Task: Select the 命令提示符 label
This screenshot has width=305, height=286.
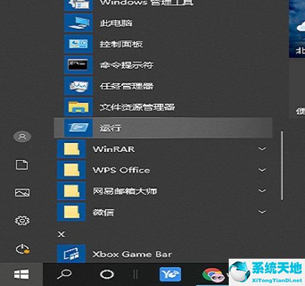Action: click(x=126, y=65)
